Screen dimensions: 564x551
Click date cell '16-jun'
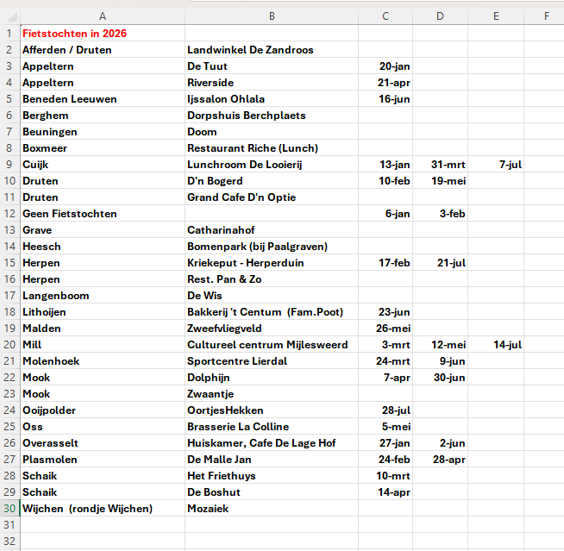(385, 99)
